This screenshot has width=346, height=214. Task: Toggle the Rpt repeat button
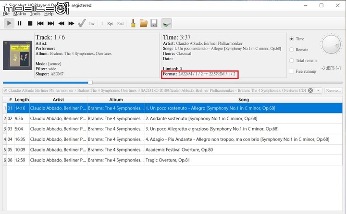pyautogui.click(x=110, y=24)
